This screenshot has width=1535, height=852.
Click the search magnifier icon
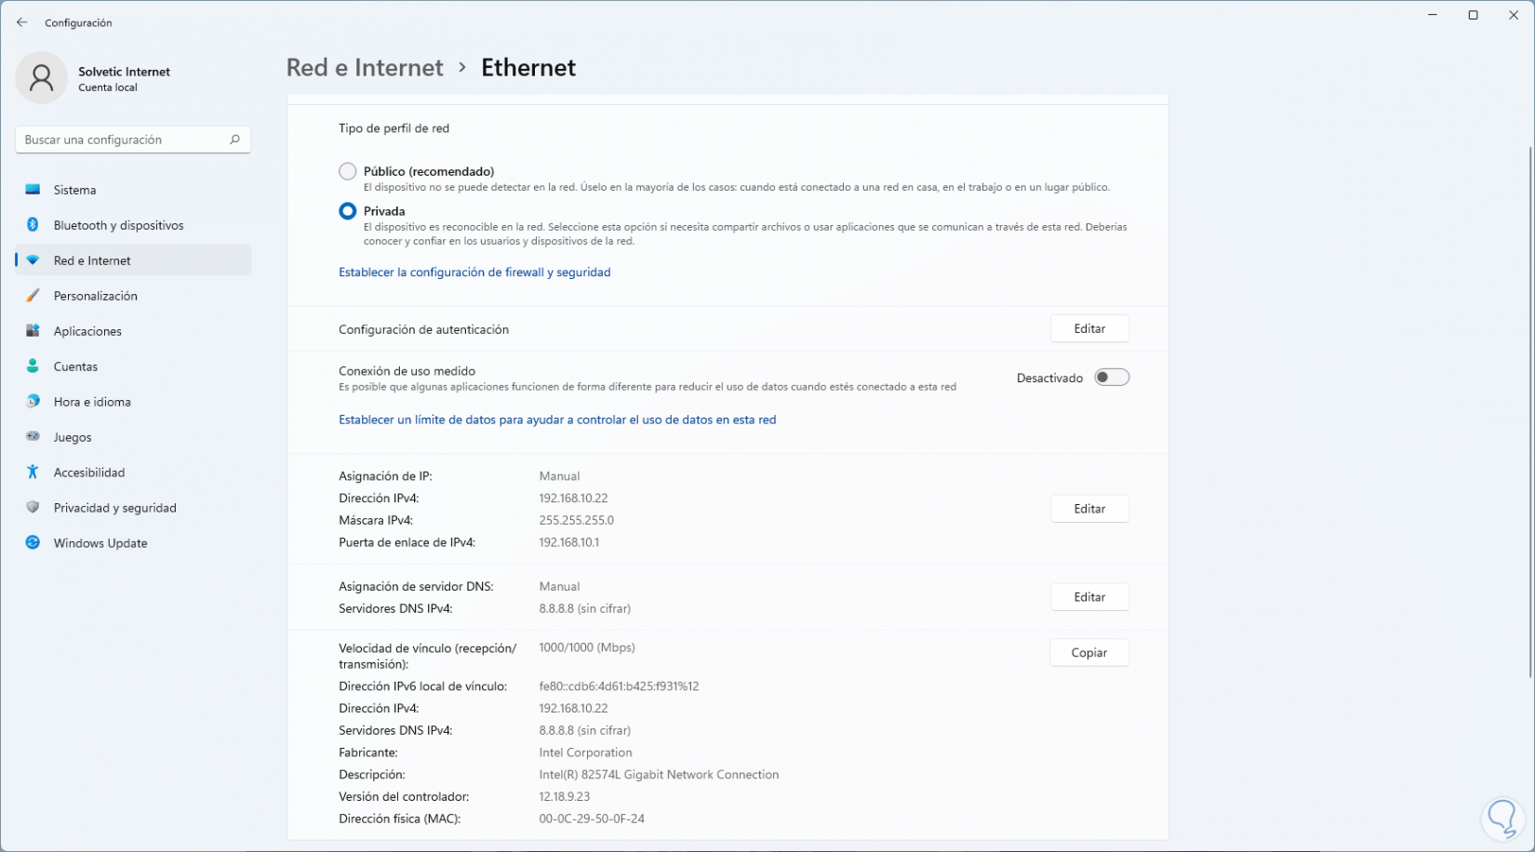[x=234, y=140]
